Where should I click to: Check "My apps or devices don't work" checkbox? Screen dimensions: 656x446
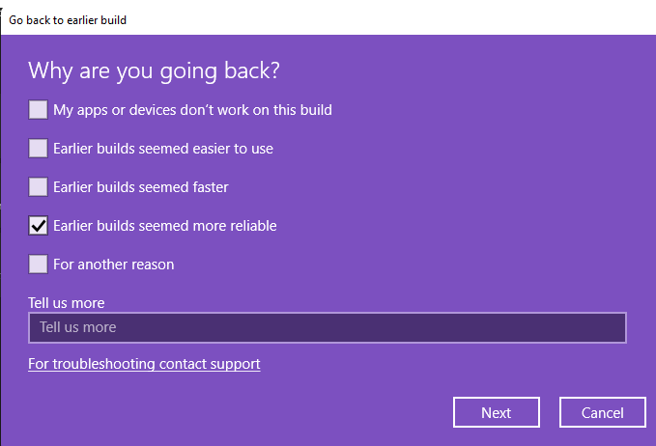coord(39,110)
